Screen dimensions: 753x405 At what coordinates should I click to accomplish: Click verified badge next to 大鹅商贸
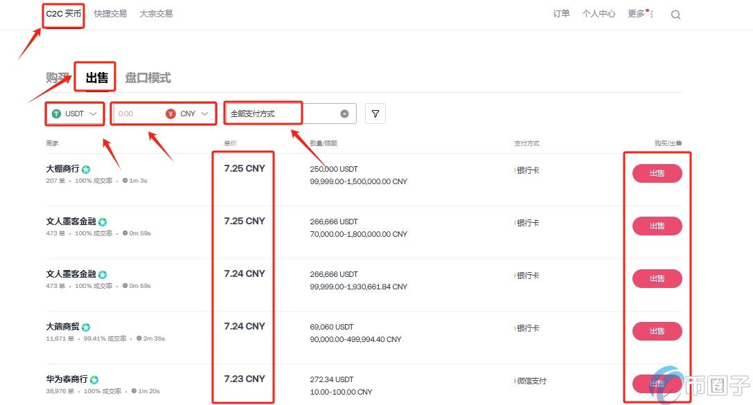[x=86, y=327]
